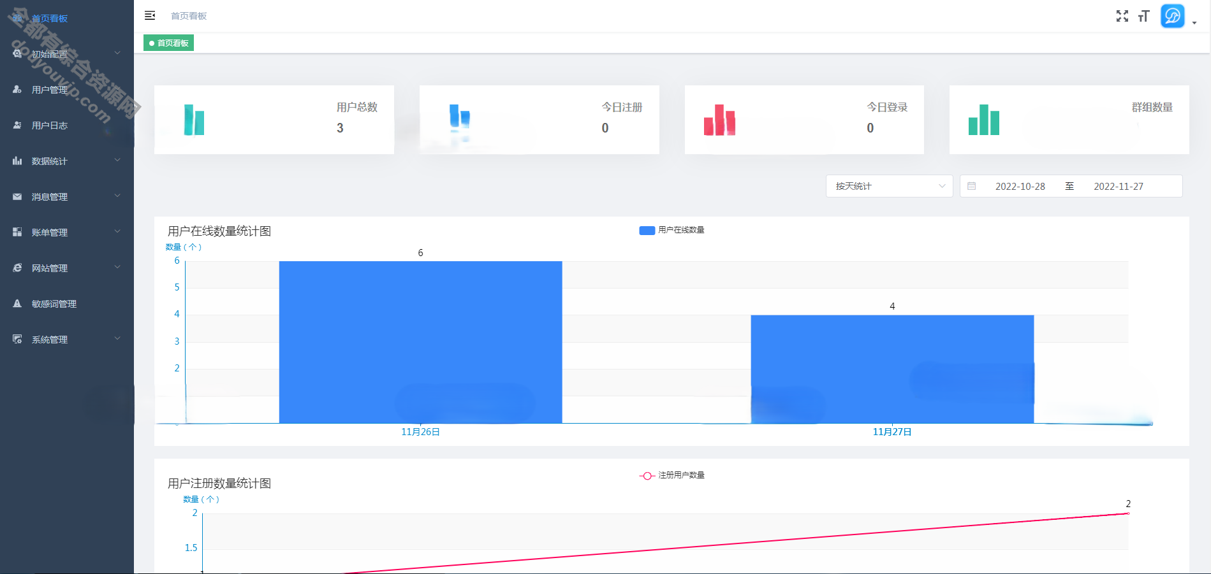1211x574 pixels.
Task: Click the 群组数量 green chart icon
Action: point(984,120)
